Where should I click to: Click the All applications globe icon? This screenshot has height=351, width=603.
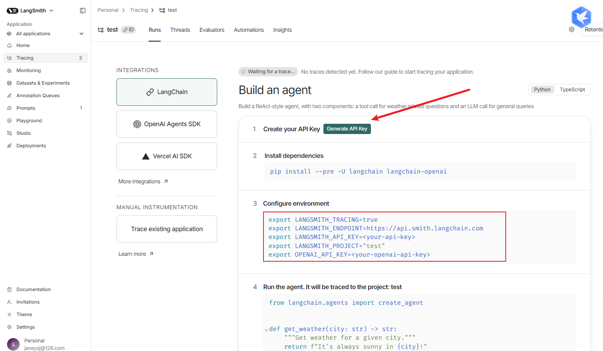pyautogui.click(x=9, y=34)
